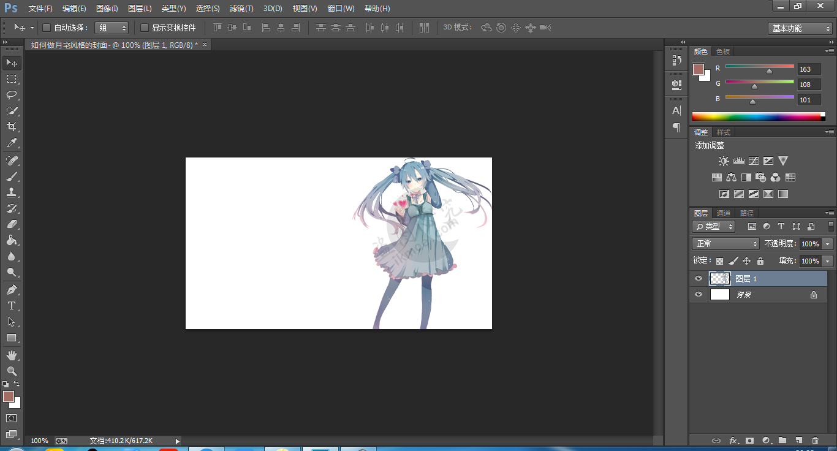Open the Color panel flyout menu
837x451 pixels.
829,51
